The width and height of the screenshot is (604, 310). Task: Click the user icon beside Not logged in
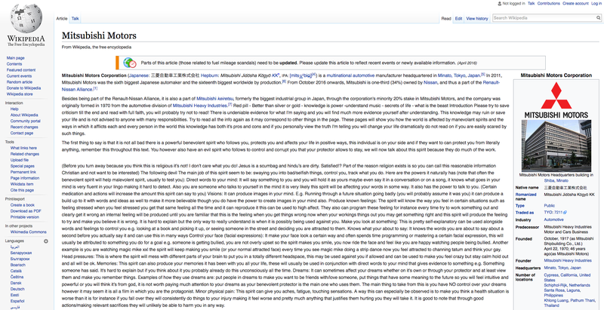500,4
